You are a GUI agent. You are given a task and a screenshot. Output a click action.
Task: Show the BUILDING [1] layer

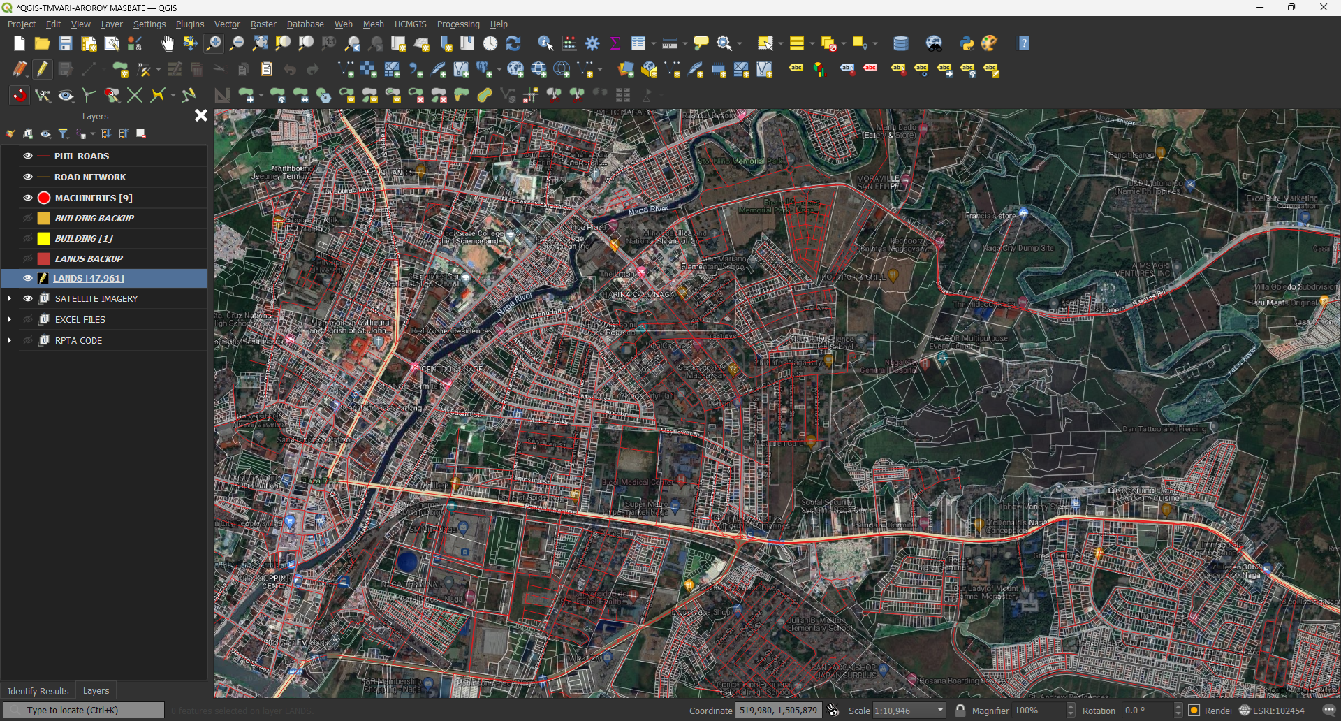click(28, 238)
